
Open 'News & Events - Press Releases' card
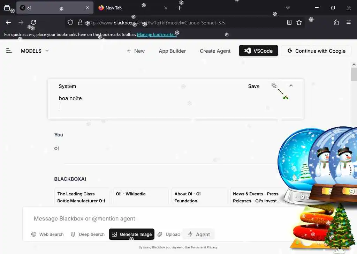(258, 197)
